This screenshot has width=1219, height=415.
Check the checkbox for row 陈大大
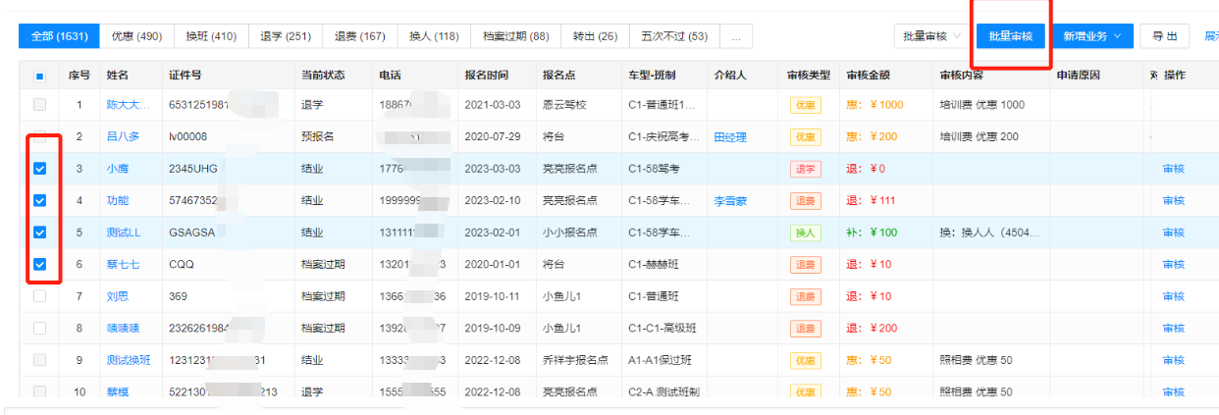click(x=39, y=105)
